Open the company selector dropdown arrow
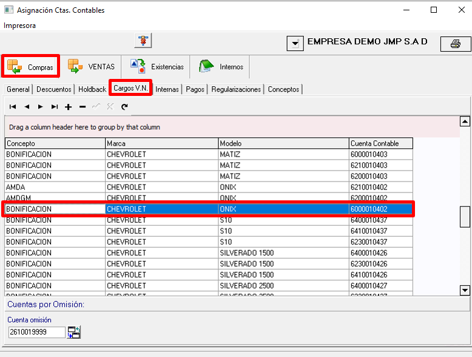Image resolution: width=472 pixels, height=357 pixels. [295, 43]
